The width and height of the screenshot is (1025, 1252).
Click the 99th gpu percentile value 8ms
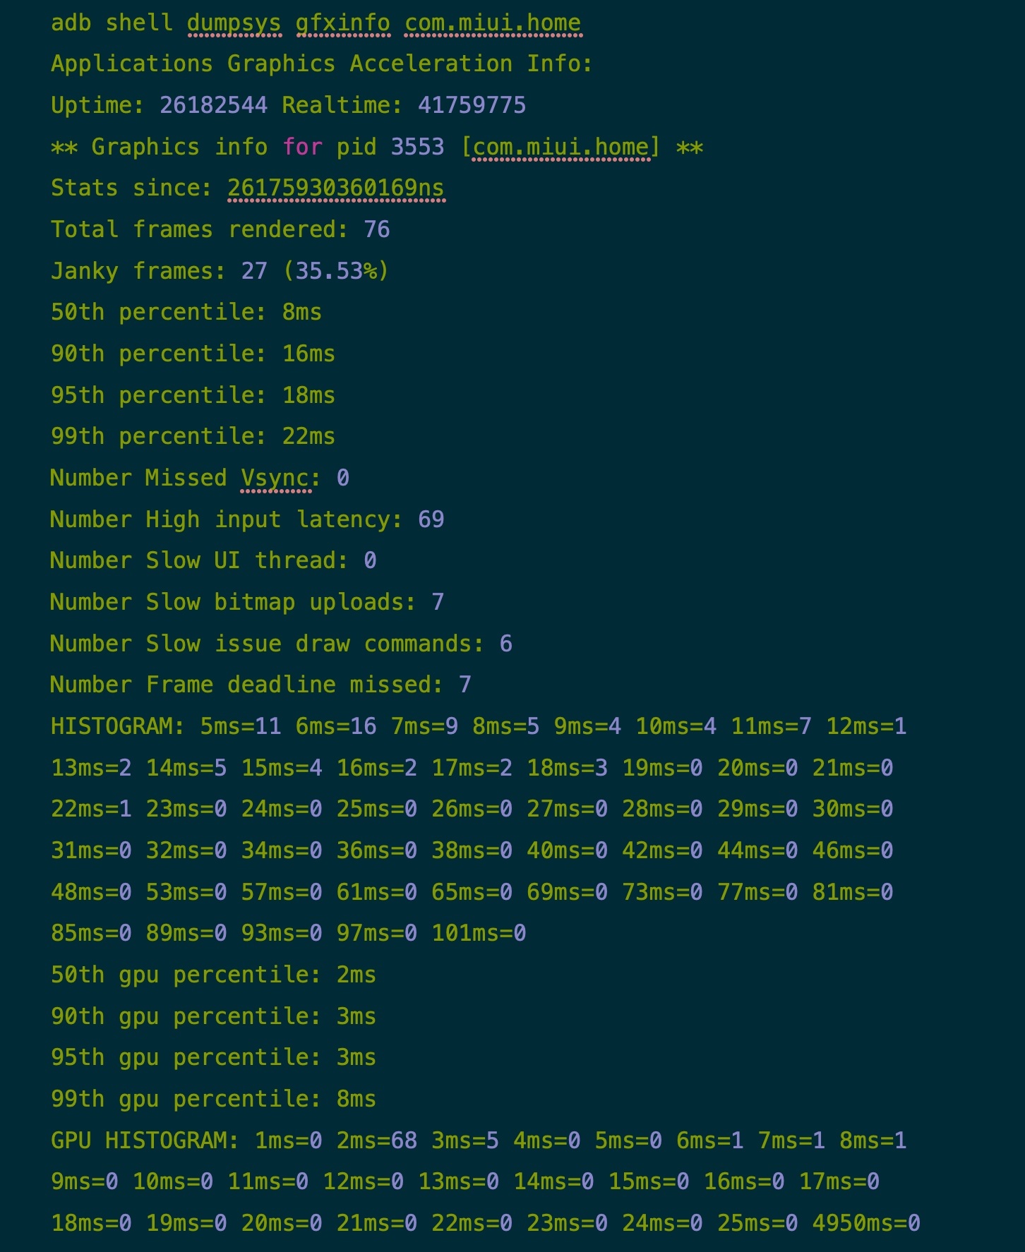click(356, 1099)
